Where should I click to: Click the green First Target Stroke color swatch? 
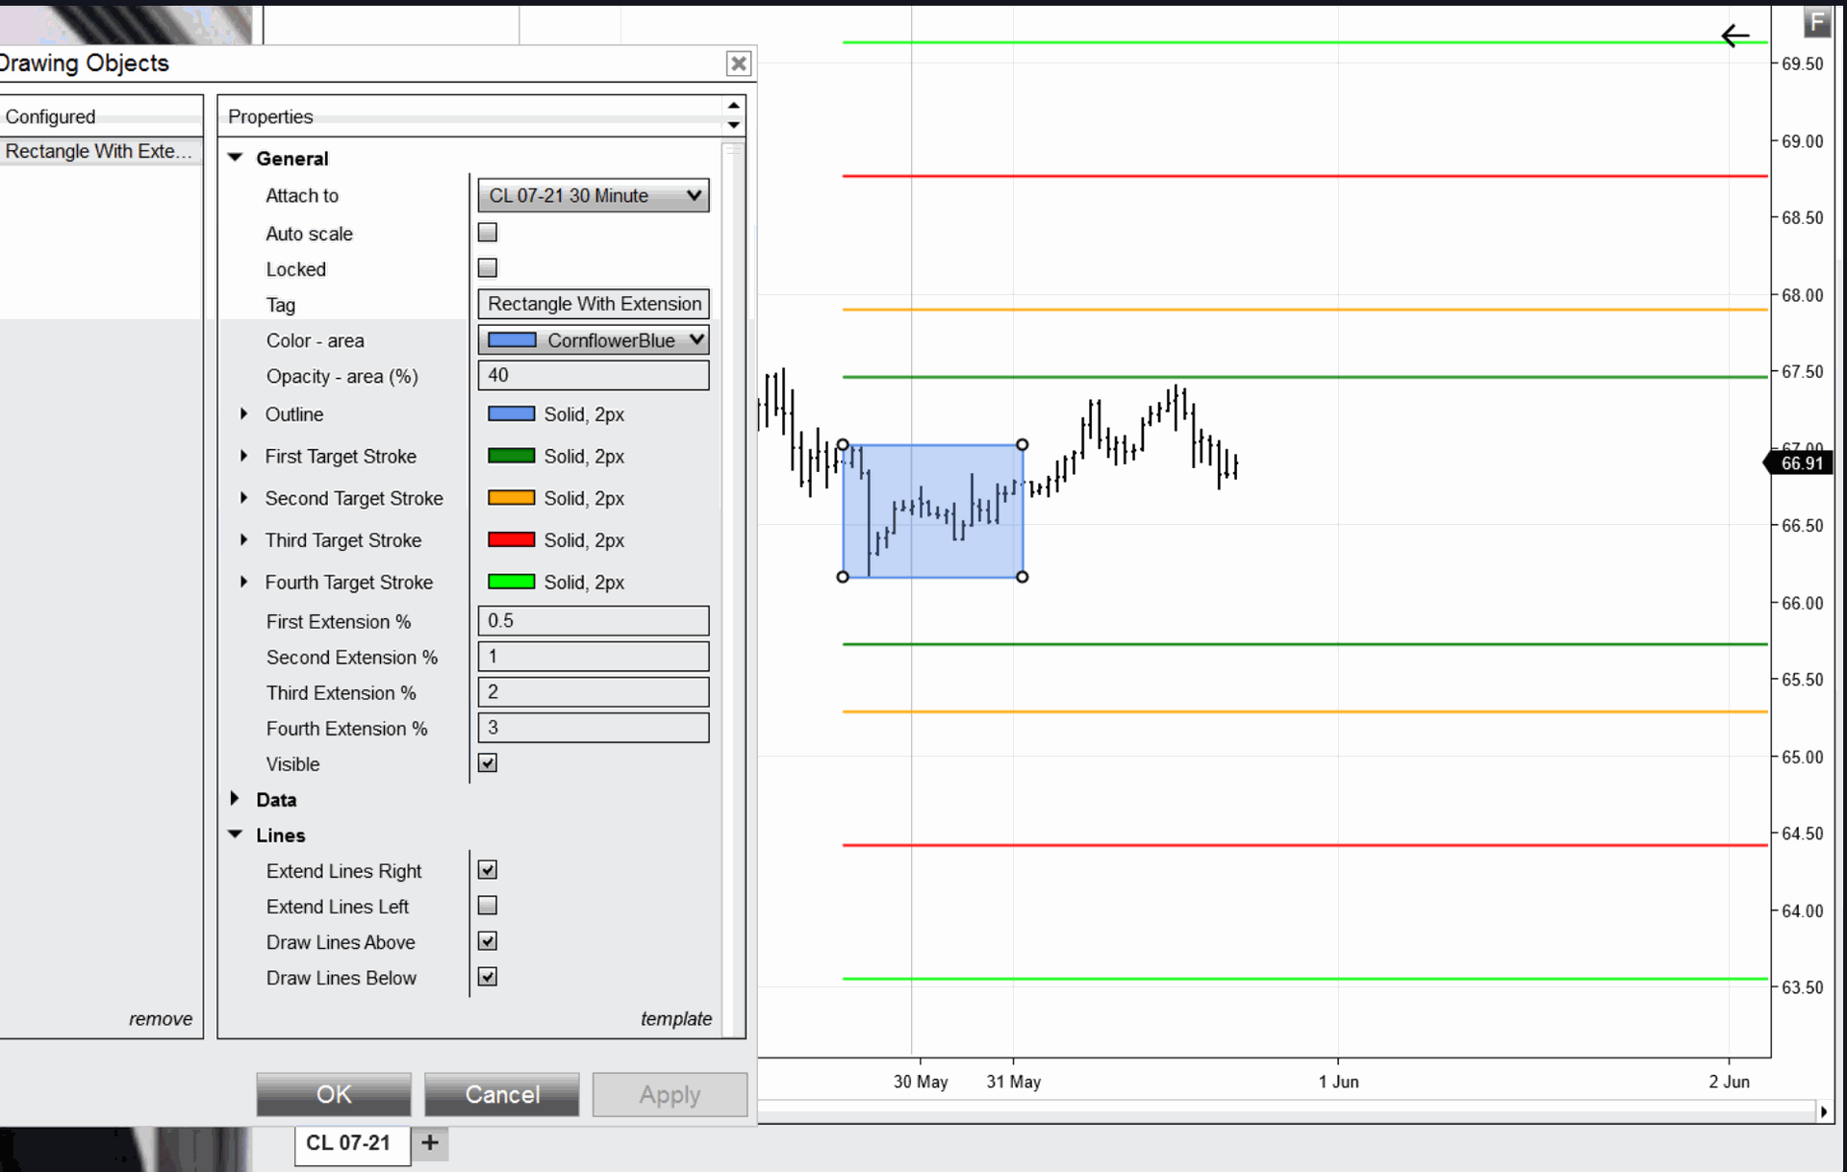pyautogui.click(x=512, y=456)
